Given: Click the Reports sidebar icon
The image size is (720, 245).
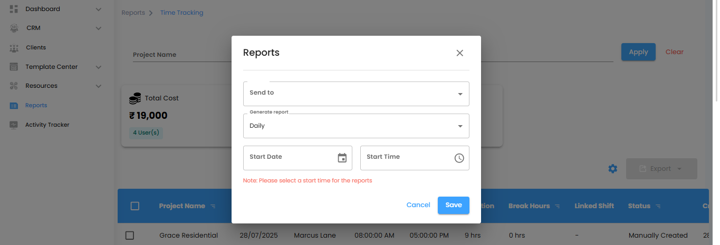Looking at the screenshot, I should (x=14, y=105).
